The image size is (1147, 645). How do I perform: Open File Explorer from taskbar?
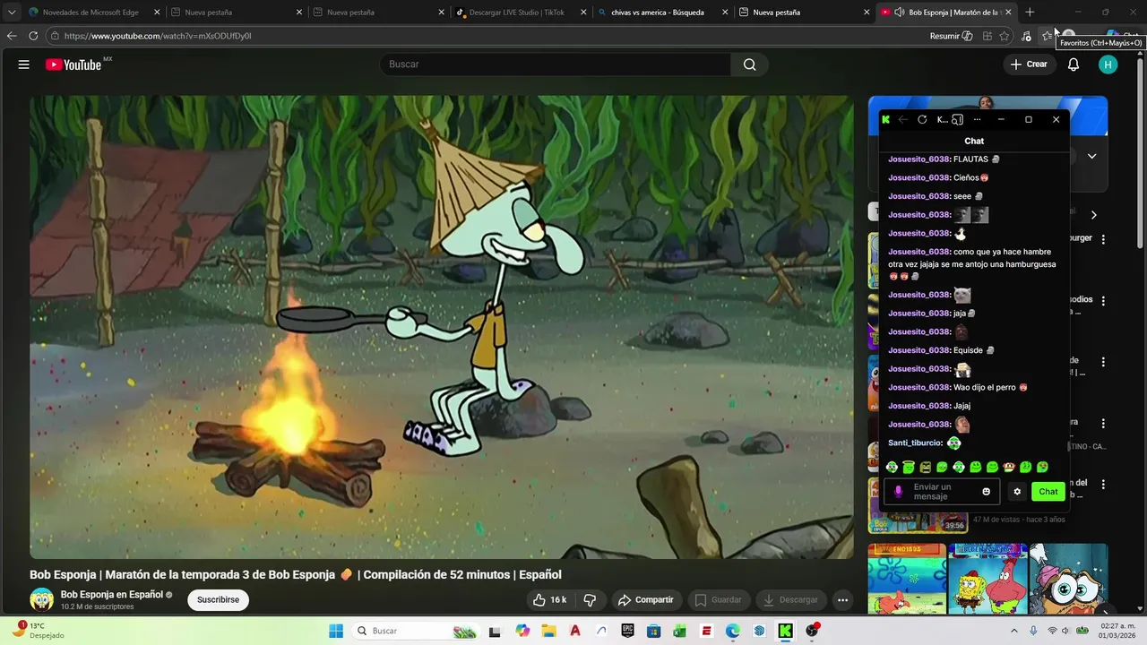pyautogui.click(x=548, y=631)
